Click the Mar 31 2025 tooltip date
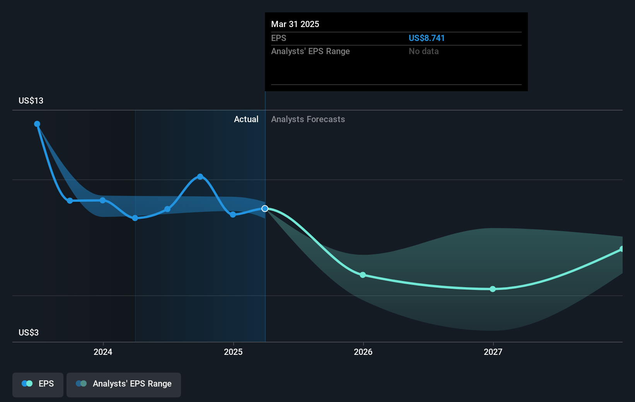 [x=295, y=24]
